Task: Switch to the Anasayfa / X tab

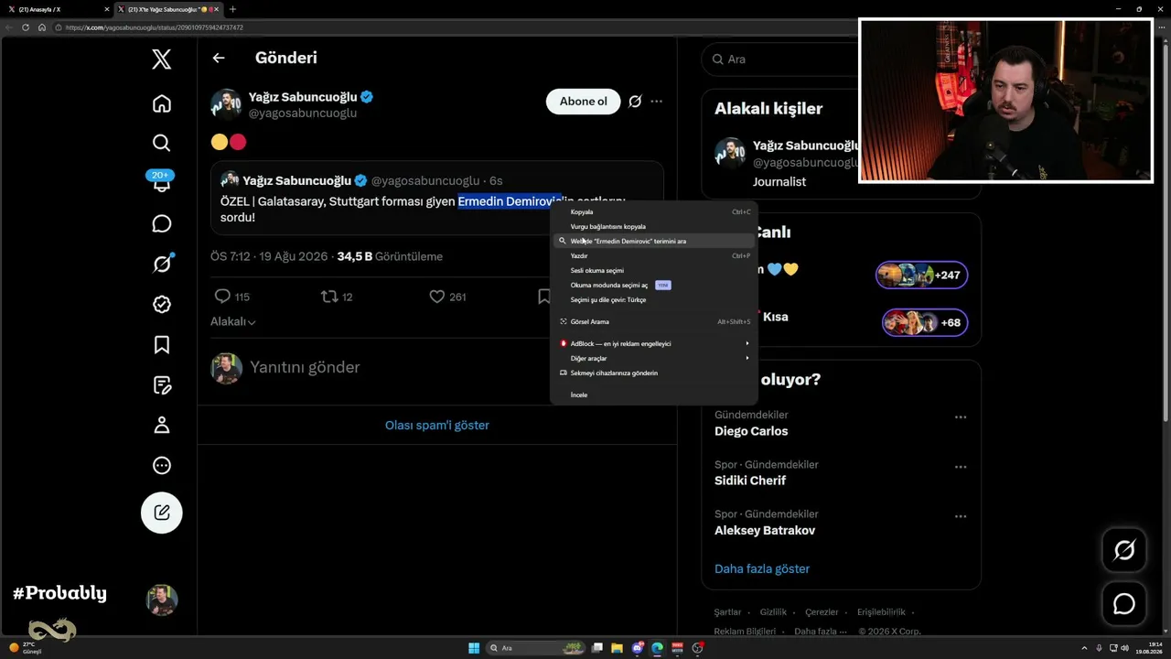Action: 57,9
